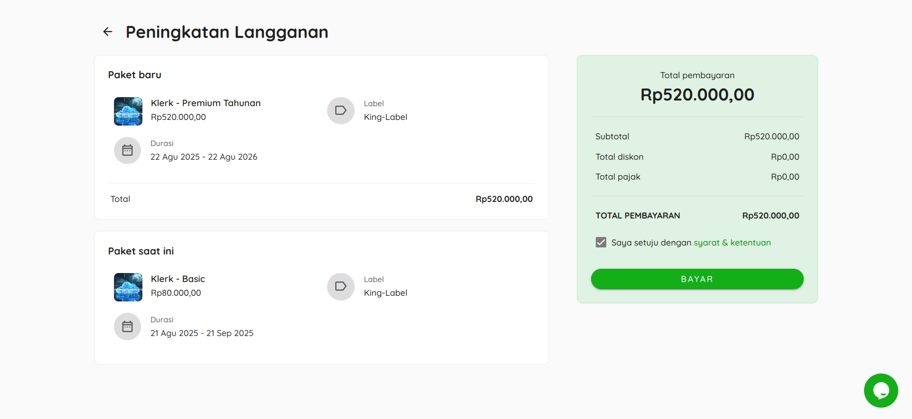Image resolution: width=912 pixels, height=419 pixels.
Task: Click the Klerk Basic cloud thumbnail
Action: pos(128,287)
